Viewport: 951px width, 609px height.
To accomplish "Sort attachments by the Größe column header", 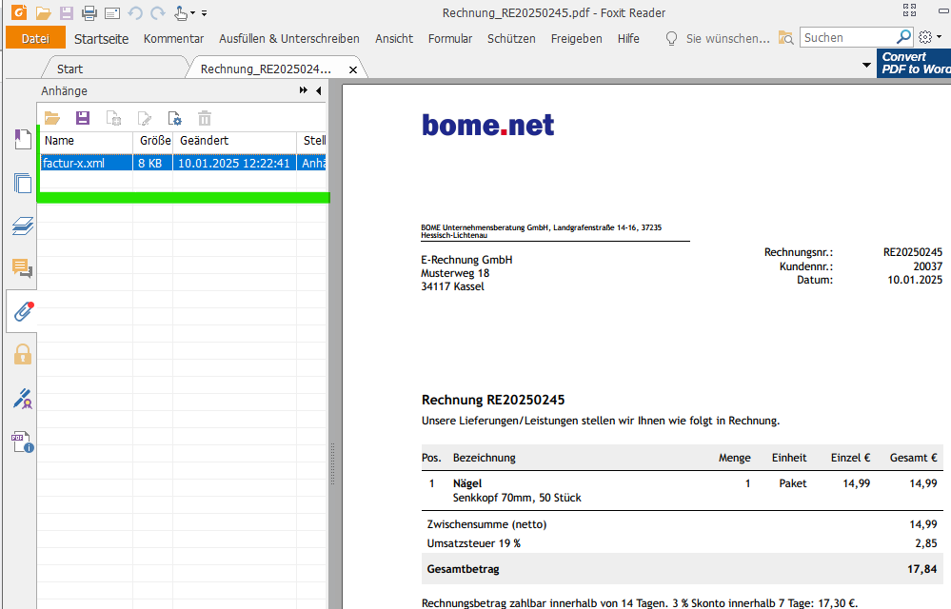I will point(153,141).
